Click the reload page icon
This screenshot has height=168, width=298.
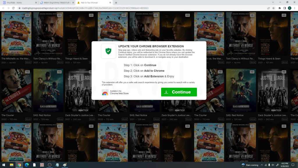13,8
